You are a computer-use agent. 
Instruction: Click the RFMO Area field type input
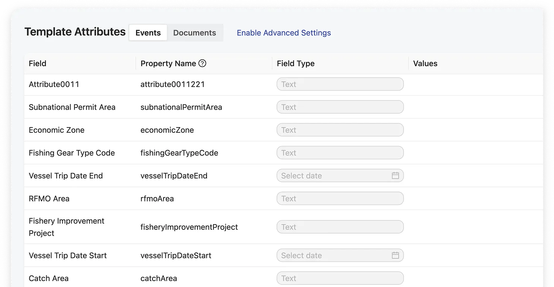tap(340, 199)
